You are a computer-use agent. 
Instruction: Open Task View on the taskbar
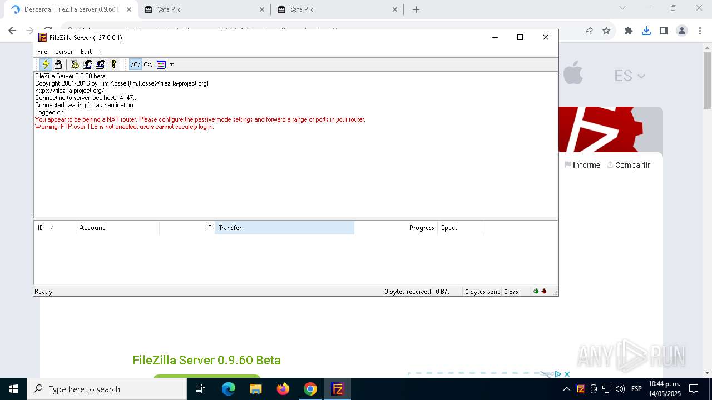[200, 389]
